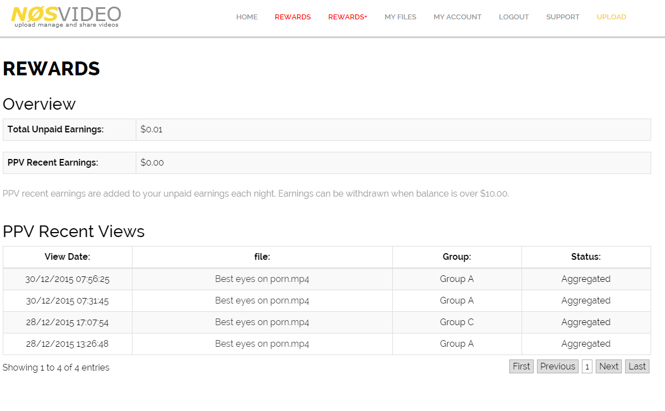Viewport: 665px width, 411px height.
Task: Click file name in the 07:56:25 row
Action: (262, 279)
